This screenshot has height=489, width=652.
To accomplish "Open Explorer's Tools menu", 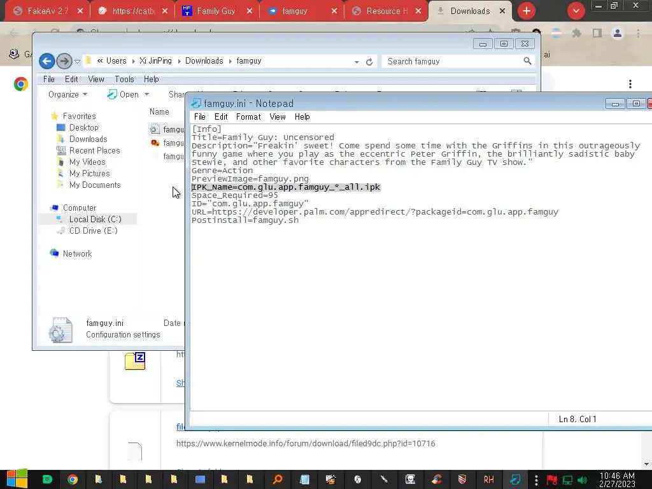I will [124, 79].
